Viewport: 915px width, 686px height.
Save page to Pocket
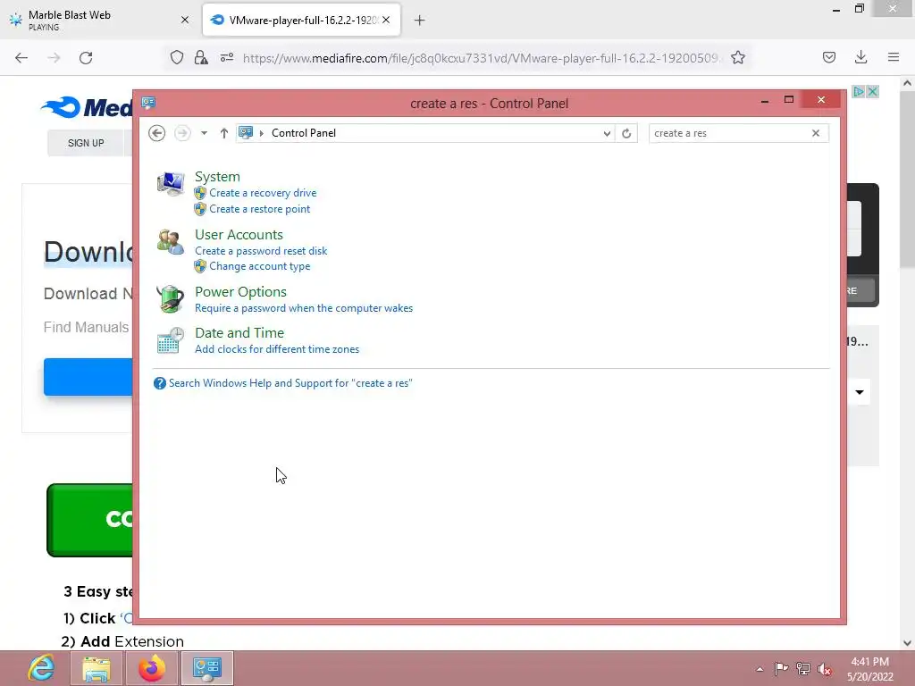tap(828, 57)
